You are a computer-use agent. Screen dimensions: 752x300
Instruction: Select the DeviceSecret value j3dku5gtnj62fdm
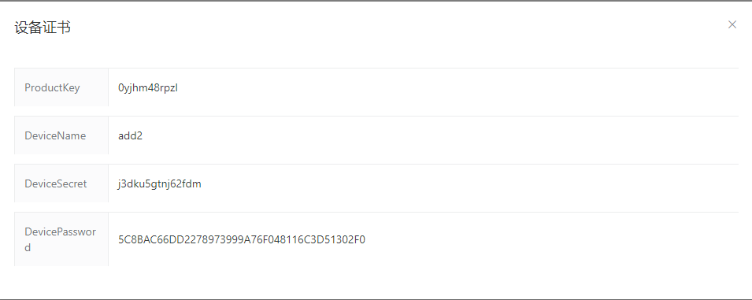click(x=160, y=183)
